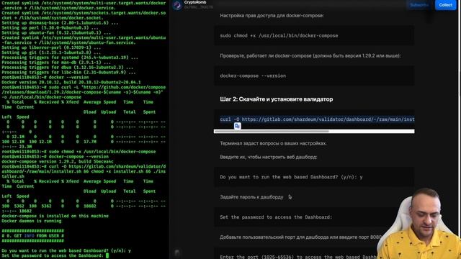Click terminal line docker-compose version 1.29.2
This screenshot has height=259, width=461.
click(58, 161)
